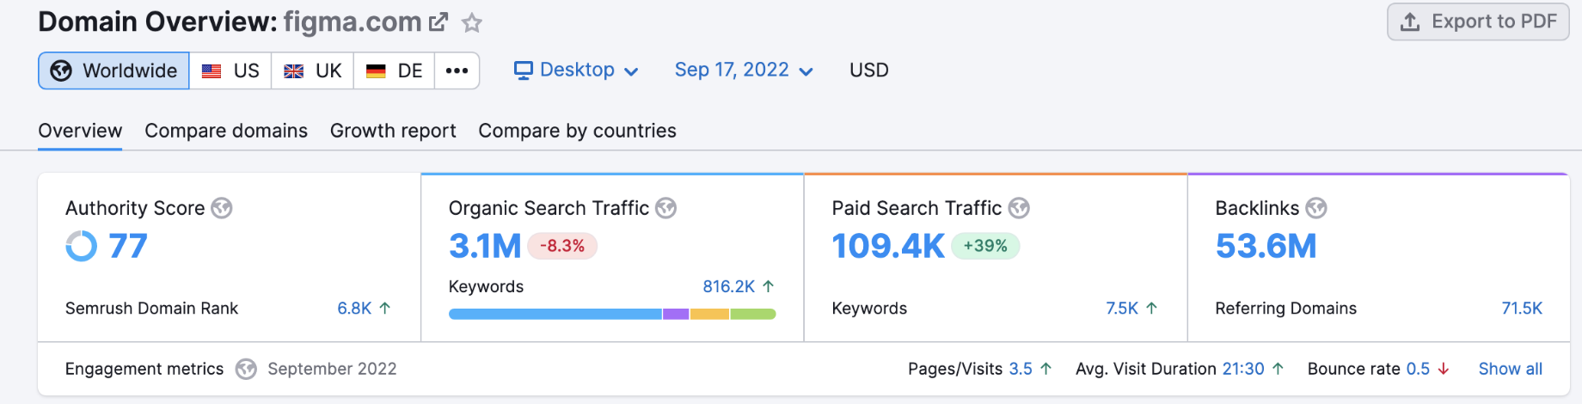The image size is (1582, 404).
Task: Click globe icon beside Paid Search Traffic
Action: click(x=1019, y=208)
